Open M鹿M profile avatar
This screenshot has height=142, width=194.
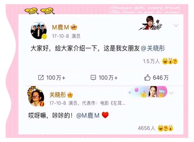coord(38,30)
